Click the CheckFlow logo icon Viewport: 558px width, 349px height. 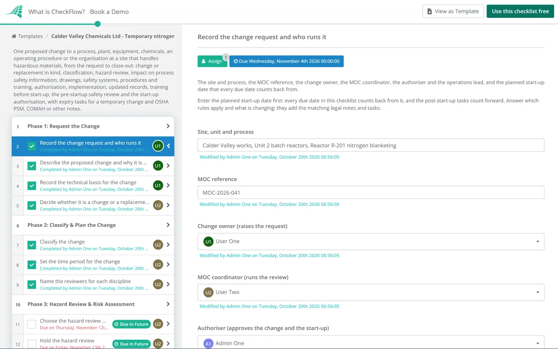(x=14, y=11)
